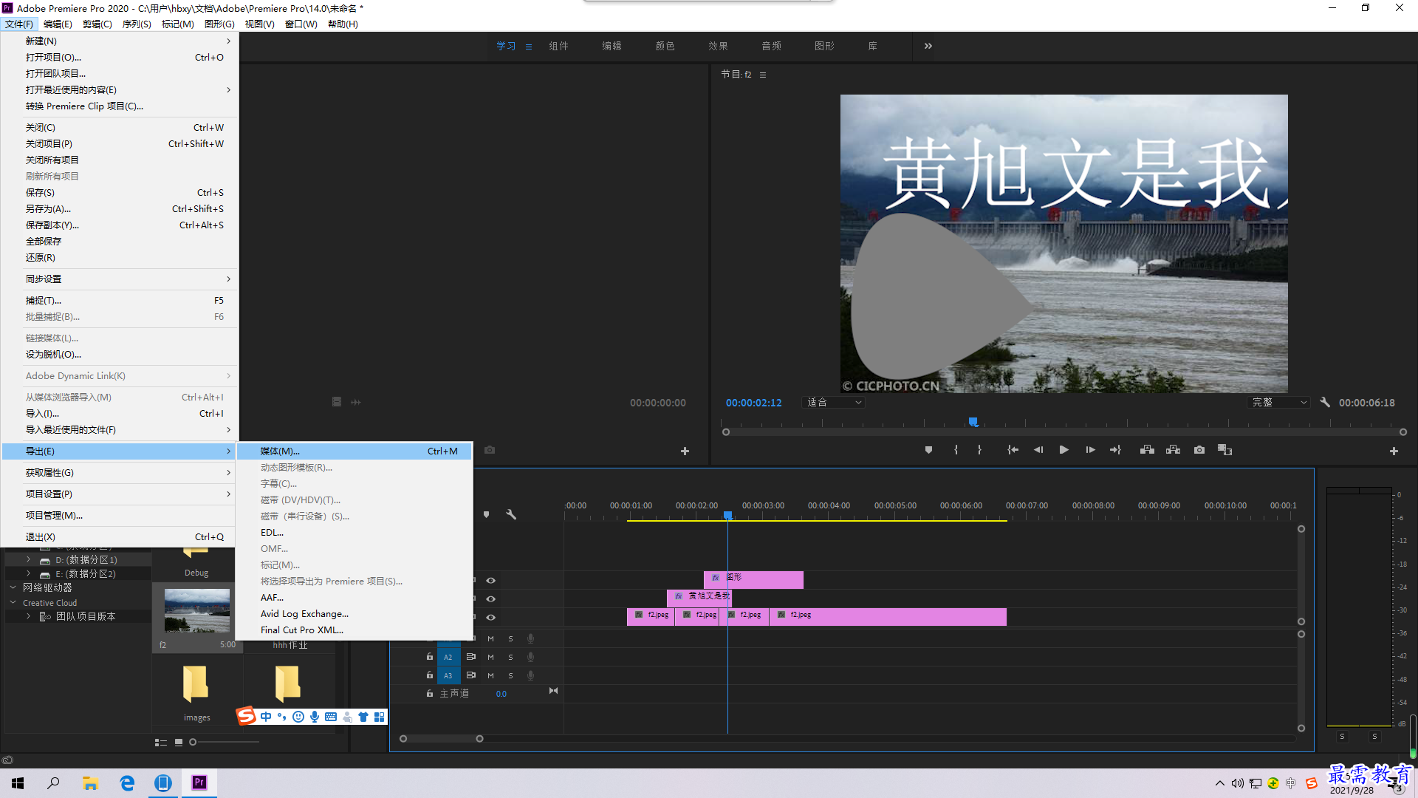Viewport: 1418px width, 798px height.
Task: Click the Extract button
Action: coord(1173,450)
